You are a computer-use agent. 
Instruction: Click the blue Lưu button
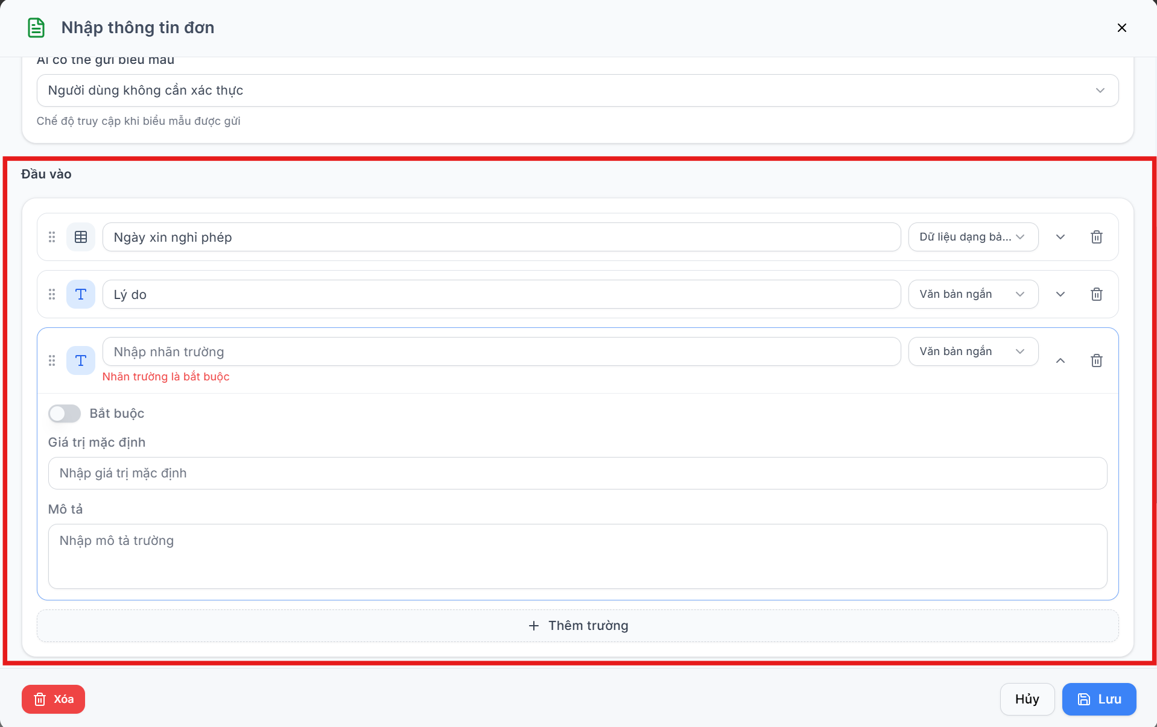click(x=1098, y=699)
